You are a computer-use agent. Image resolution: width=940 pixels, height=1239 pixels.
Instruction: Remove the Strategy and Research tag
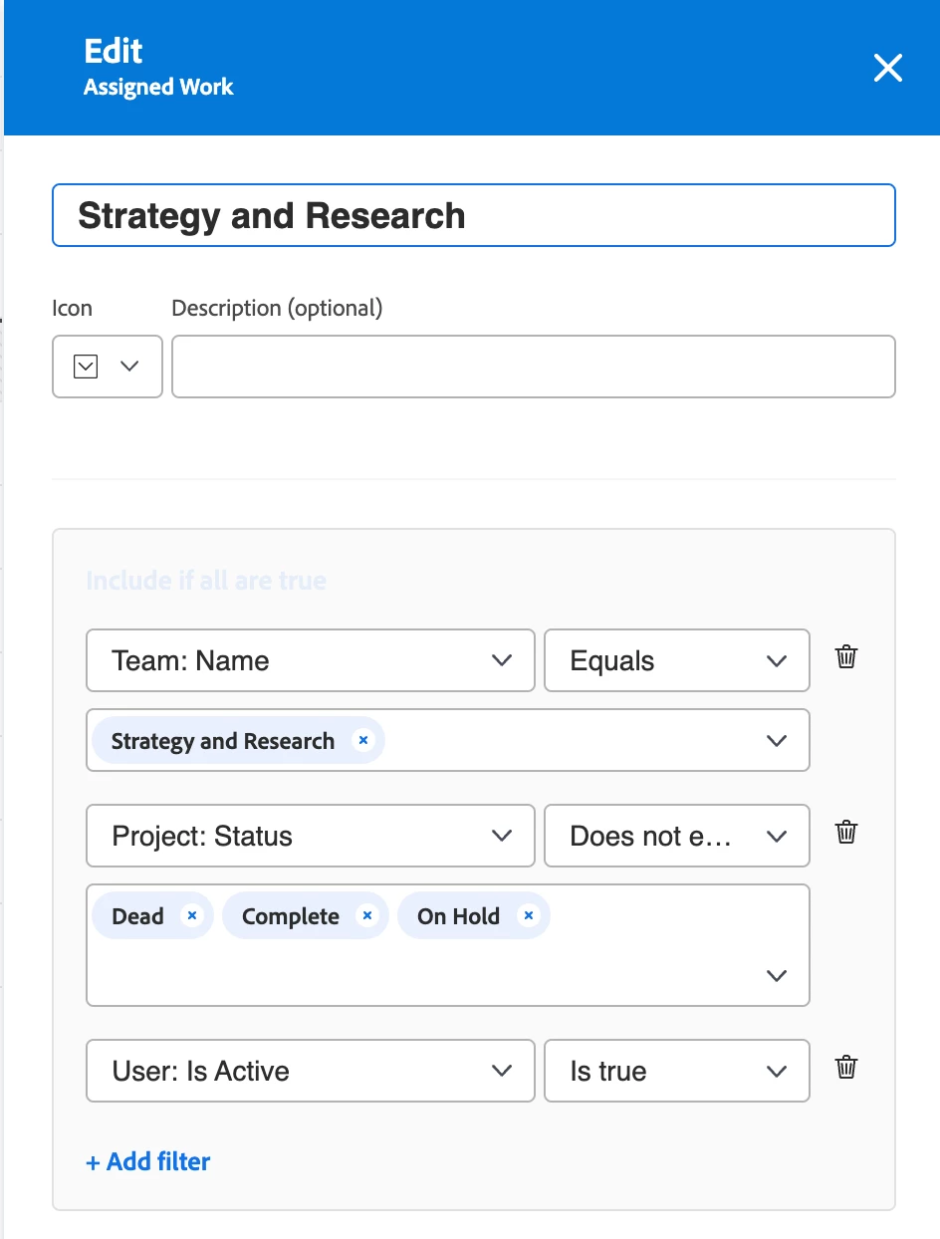363,740
